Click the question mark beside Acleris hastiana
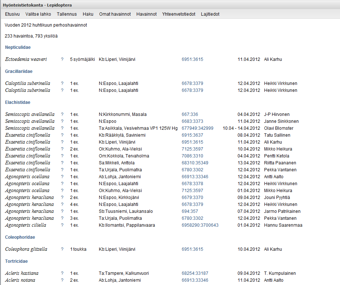The width and height of the screenshot is (340, 285). click(62, 273)
